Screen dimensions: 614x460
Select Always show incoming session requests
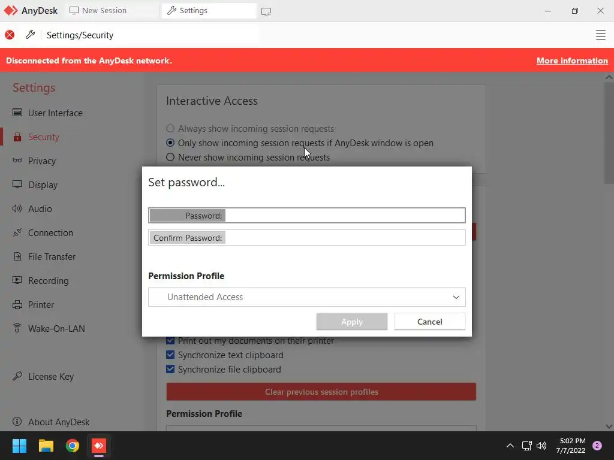click(170, 128)
